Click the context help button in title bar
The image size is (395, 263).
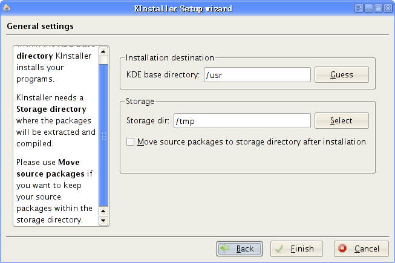pyautogui.click(x=359, y=8)
